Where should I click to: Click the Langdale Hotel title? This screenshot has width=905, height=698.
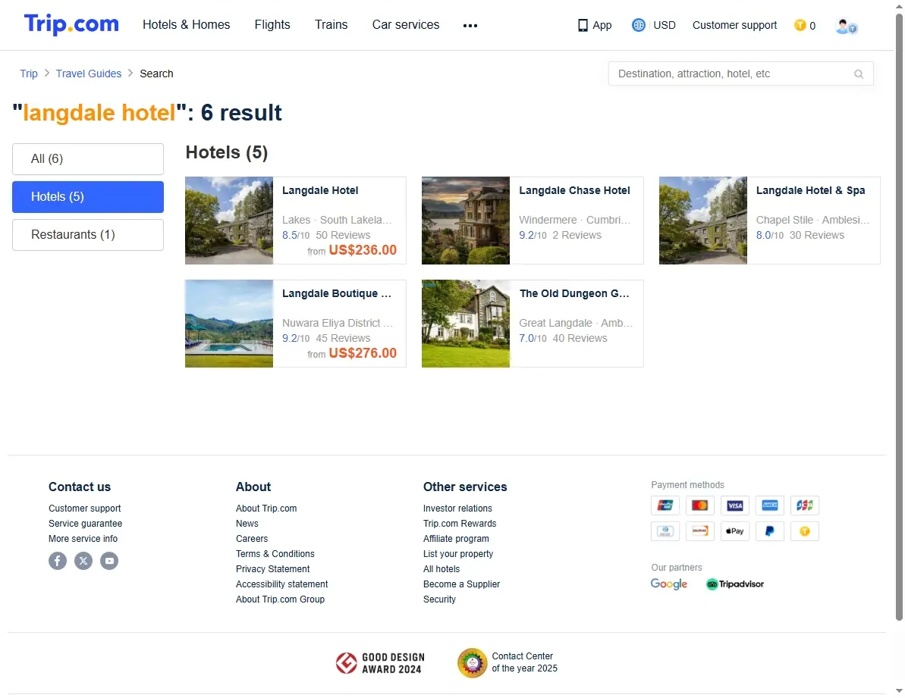coord(320,191)
